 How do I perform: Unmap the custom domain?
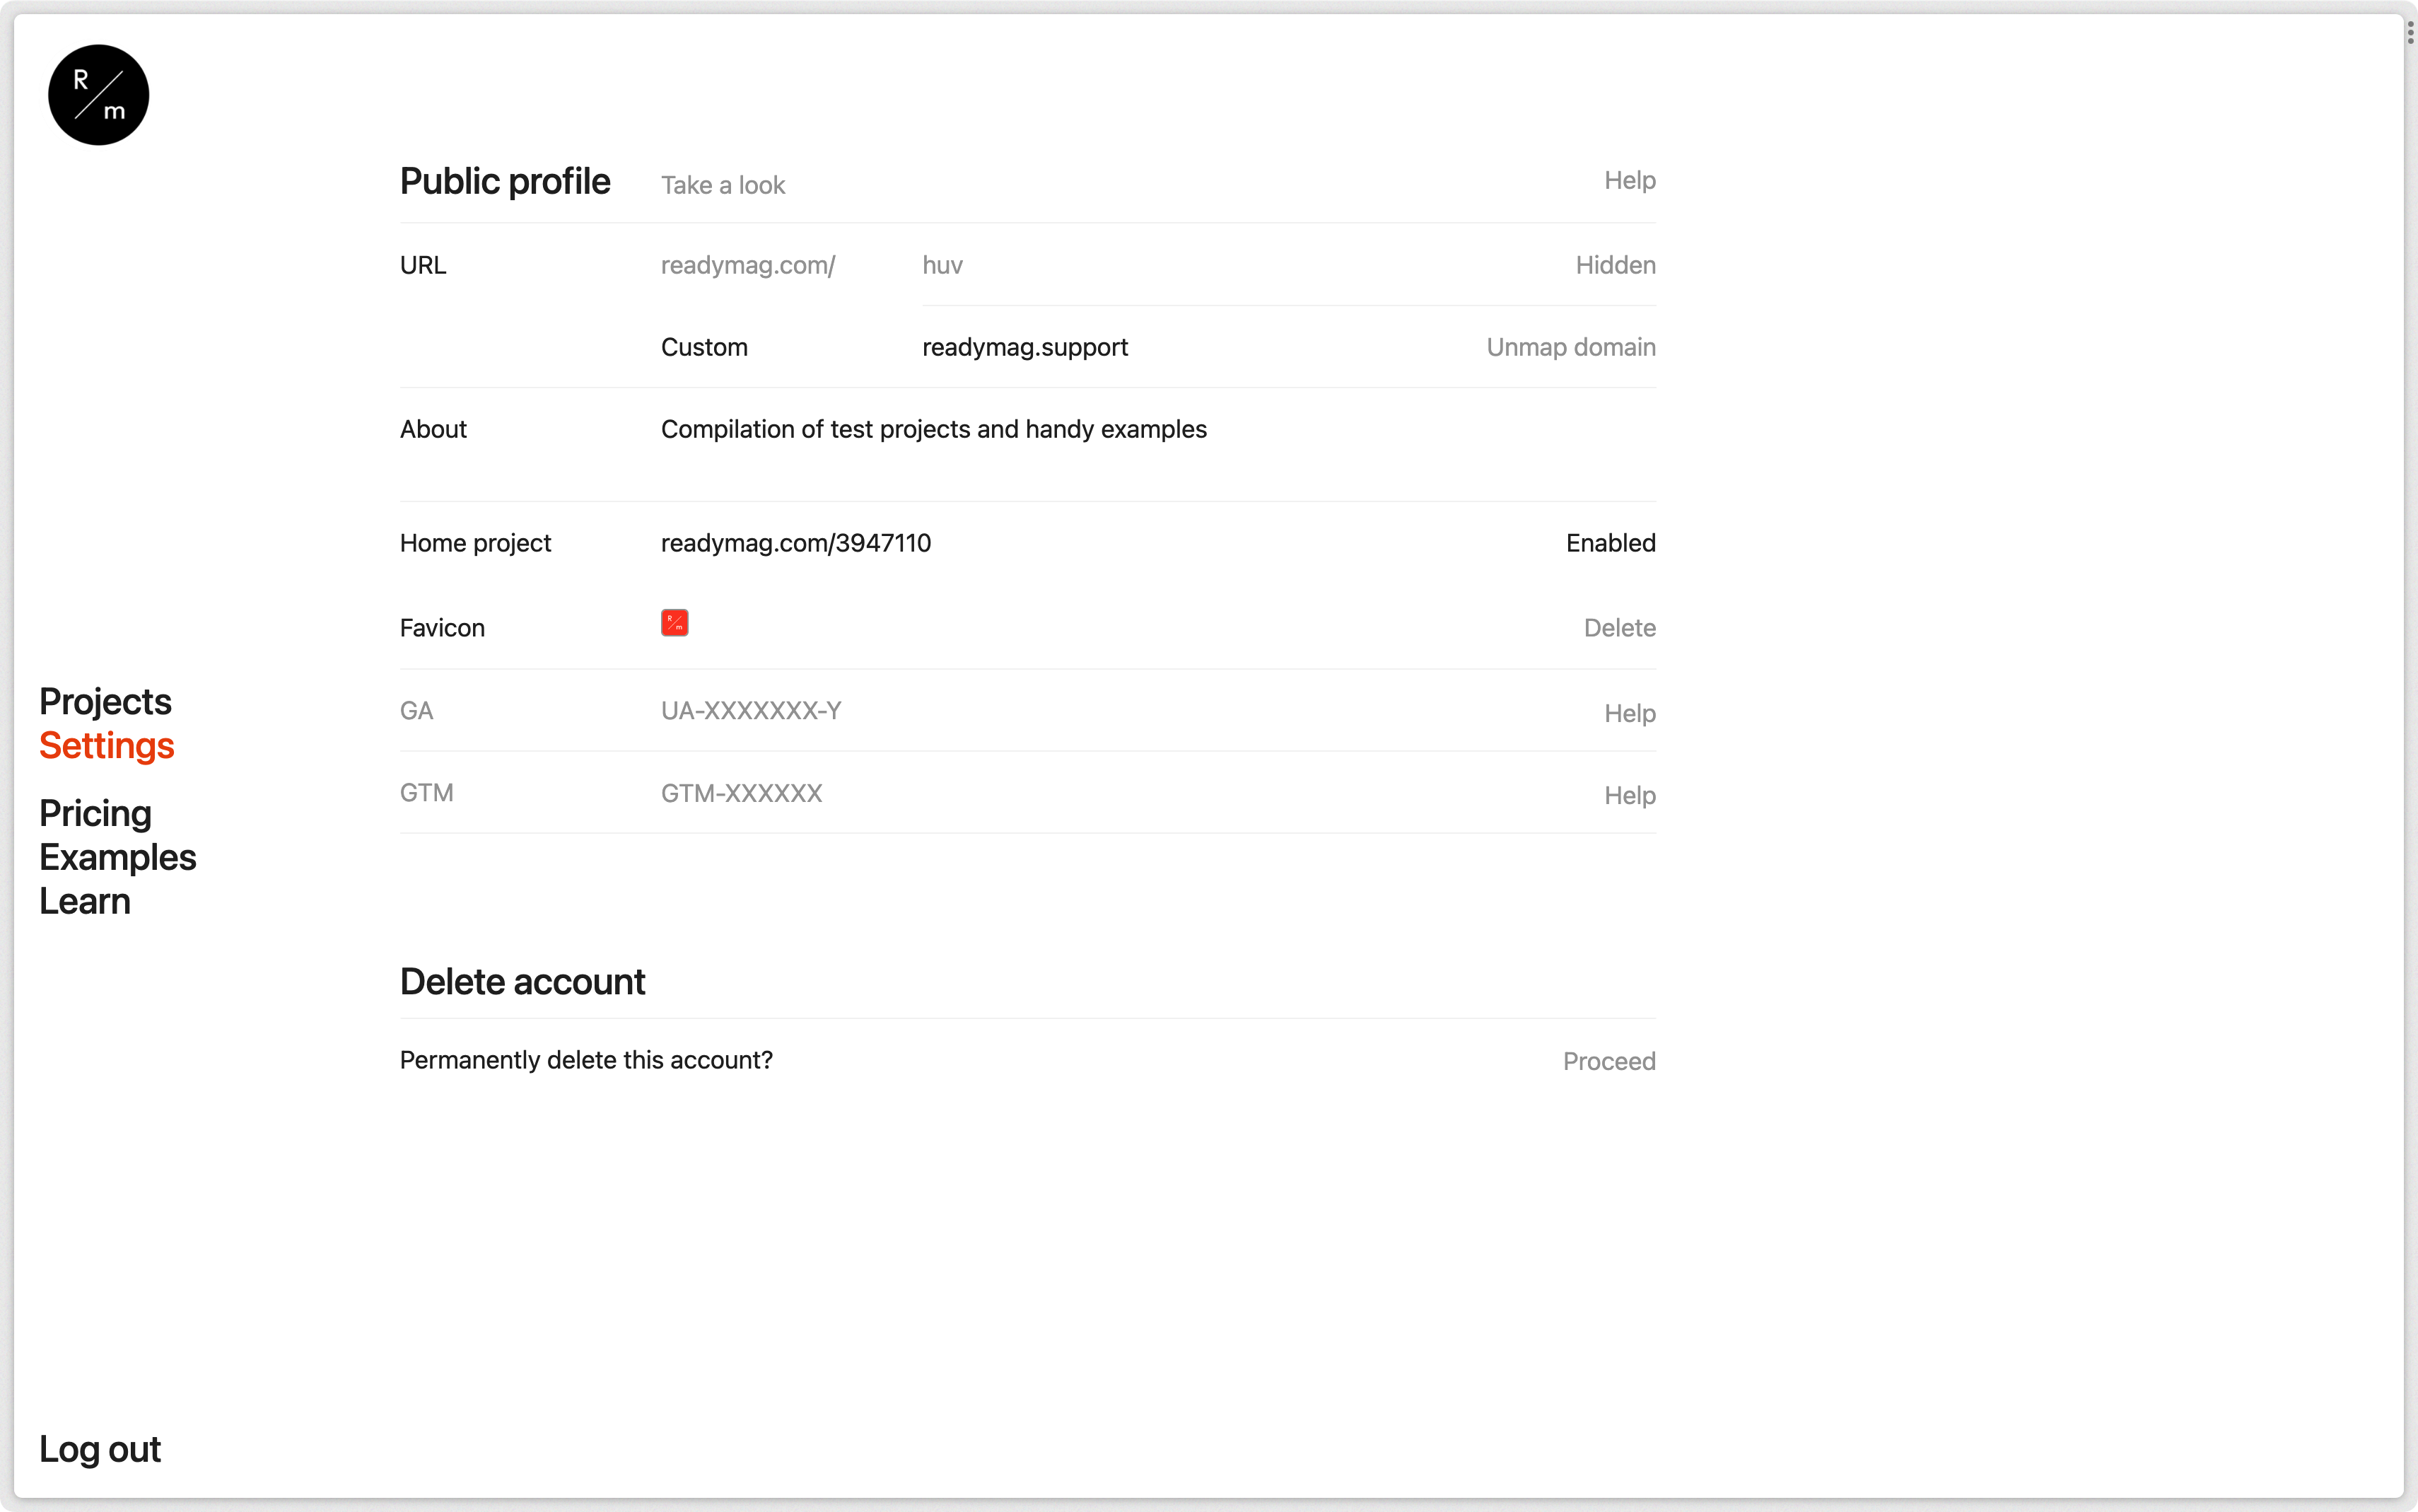click(1570, 347)
